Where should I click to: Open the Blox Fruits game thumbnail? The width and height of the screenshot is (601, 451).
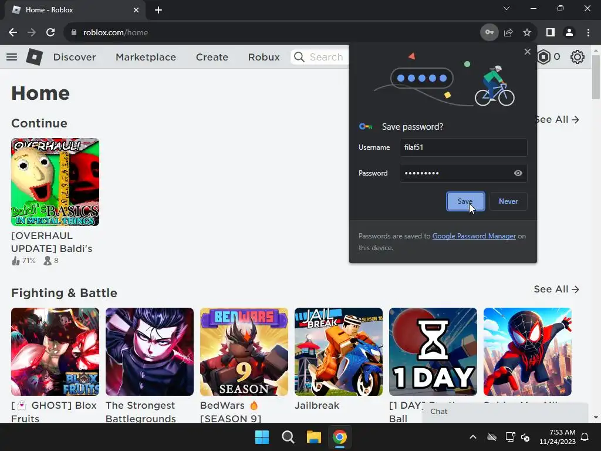(55, 352)
